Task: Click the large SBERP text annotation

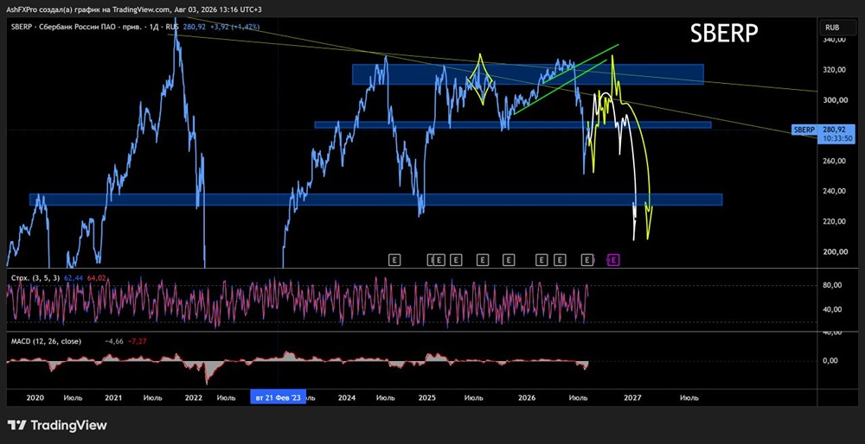Action: pyautogui.click(x=724, y=35)
